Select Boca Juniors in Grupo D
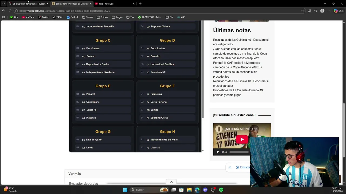 pyautogui.click(x=167, y=48)
